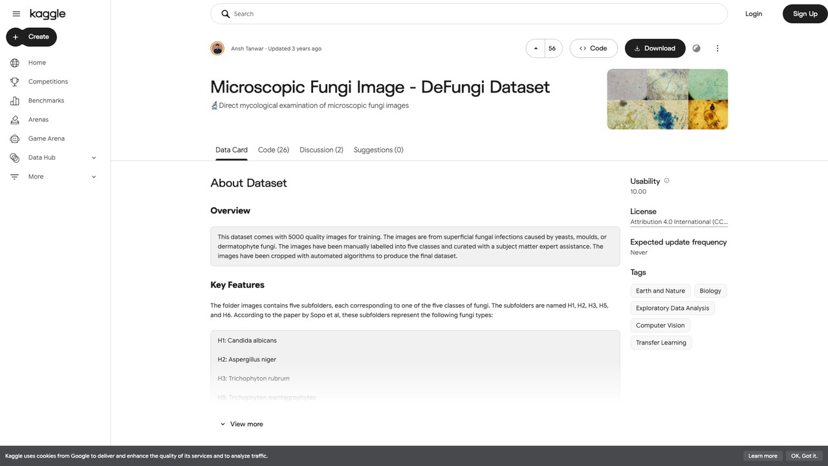Expand the More sidebar chevron

(x=94, y=177)
